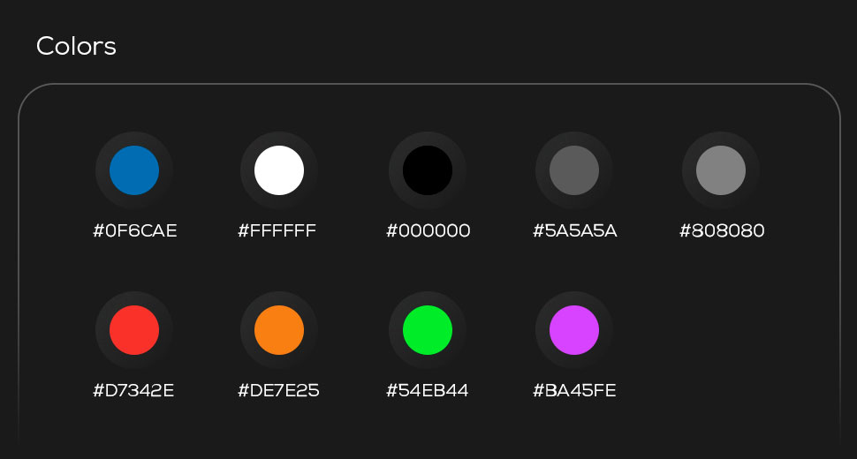Select the #808080 hex label
Image resolution: width=857 pixels, height=459 pixels.
pos(722,231)
